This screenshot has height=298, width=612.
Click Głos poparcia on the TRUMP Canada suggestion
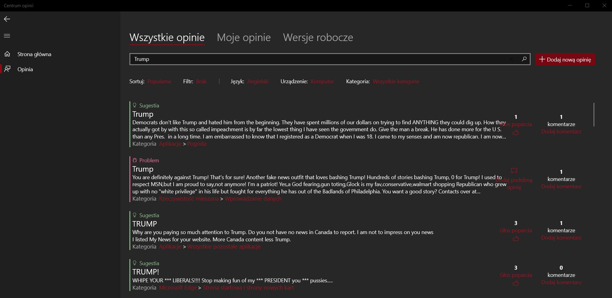[516, 230]
